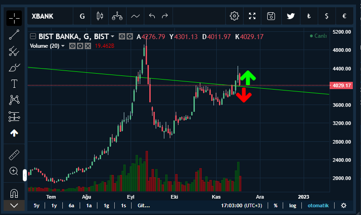Switch the chart currency to Turkish lira
The height and width of the screenshot is (215, 361).
(309, 16)
